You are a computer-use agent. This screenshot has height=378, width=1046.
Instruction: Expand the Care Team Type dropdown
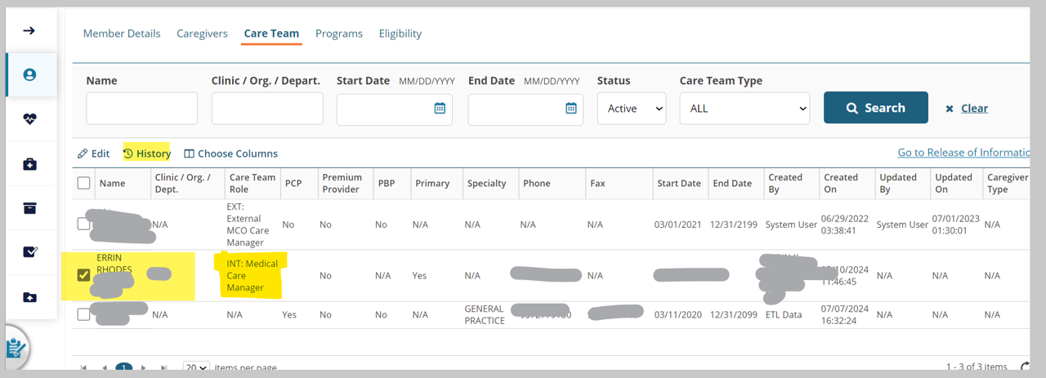coord(744,109)
